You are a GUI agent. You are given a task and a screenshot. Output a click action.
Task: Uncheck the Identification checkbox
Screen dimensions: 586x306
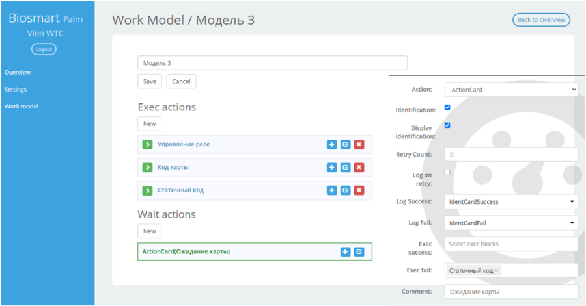coord(447,108)
